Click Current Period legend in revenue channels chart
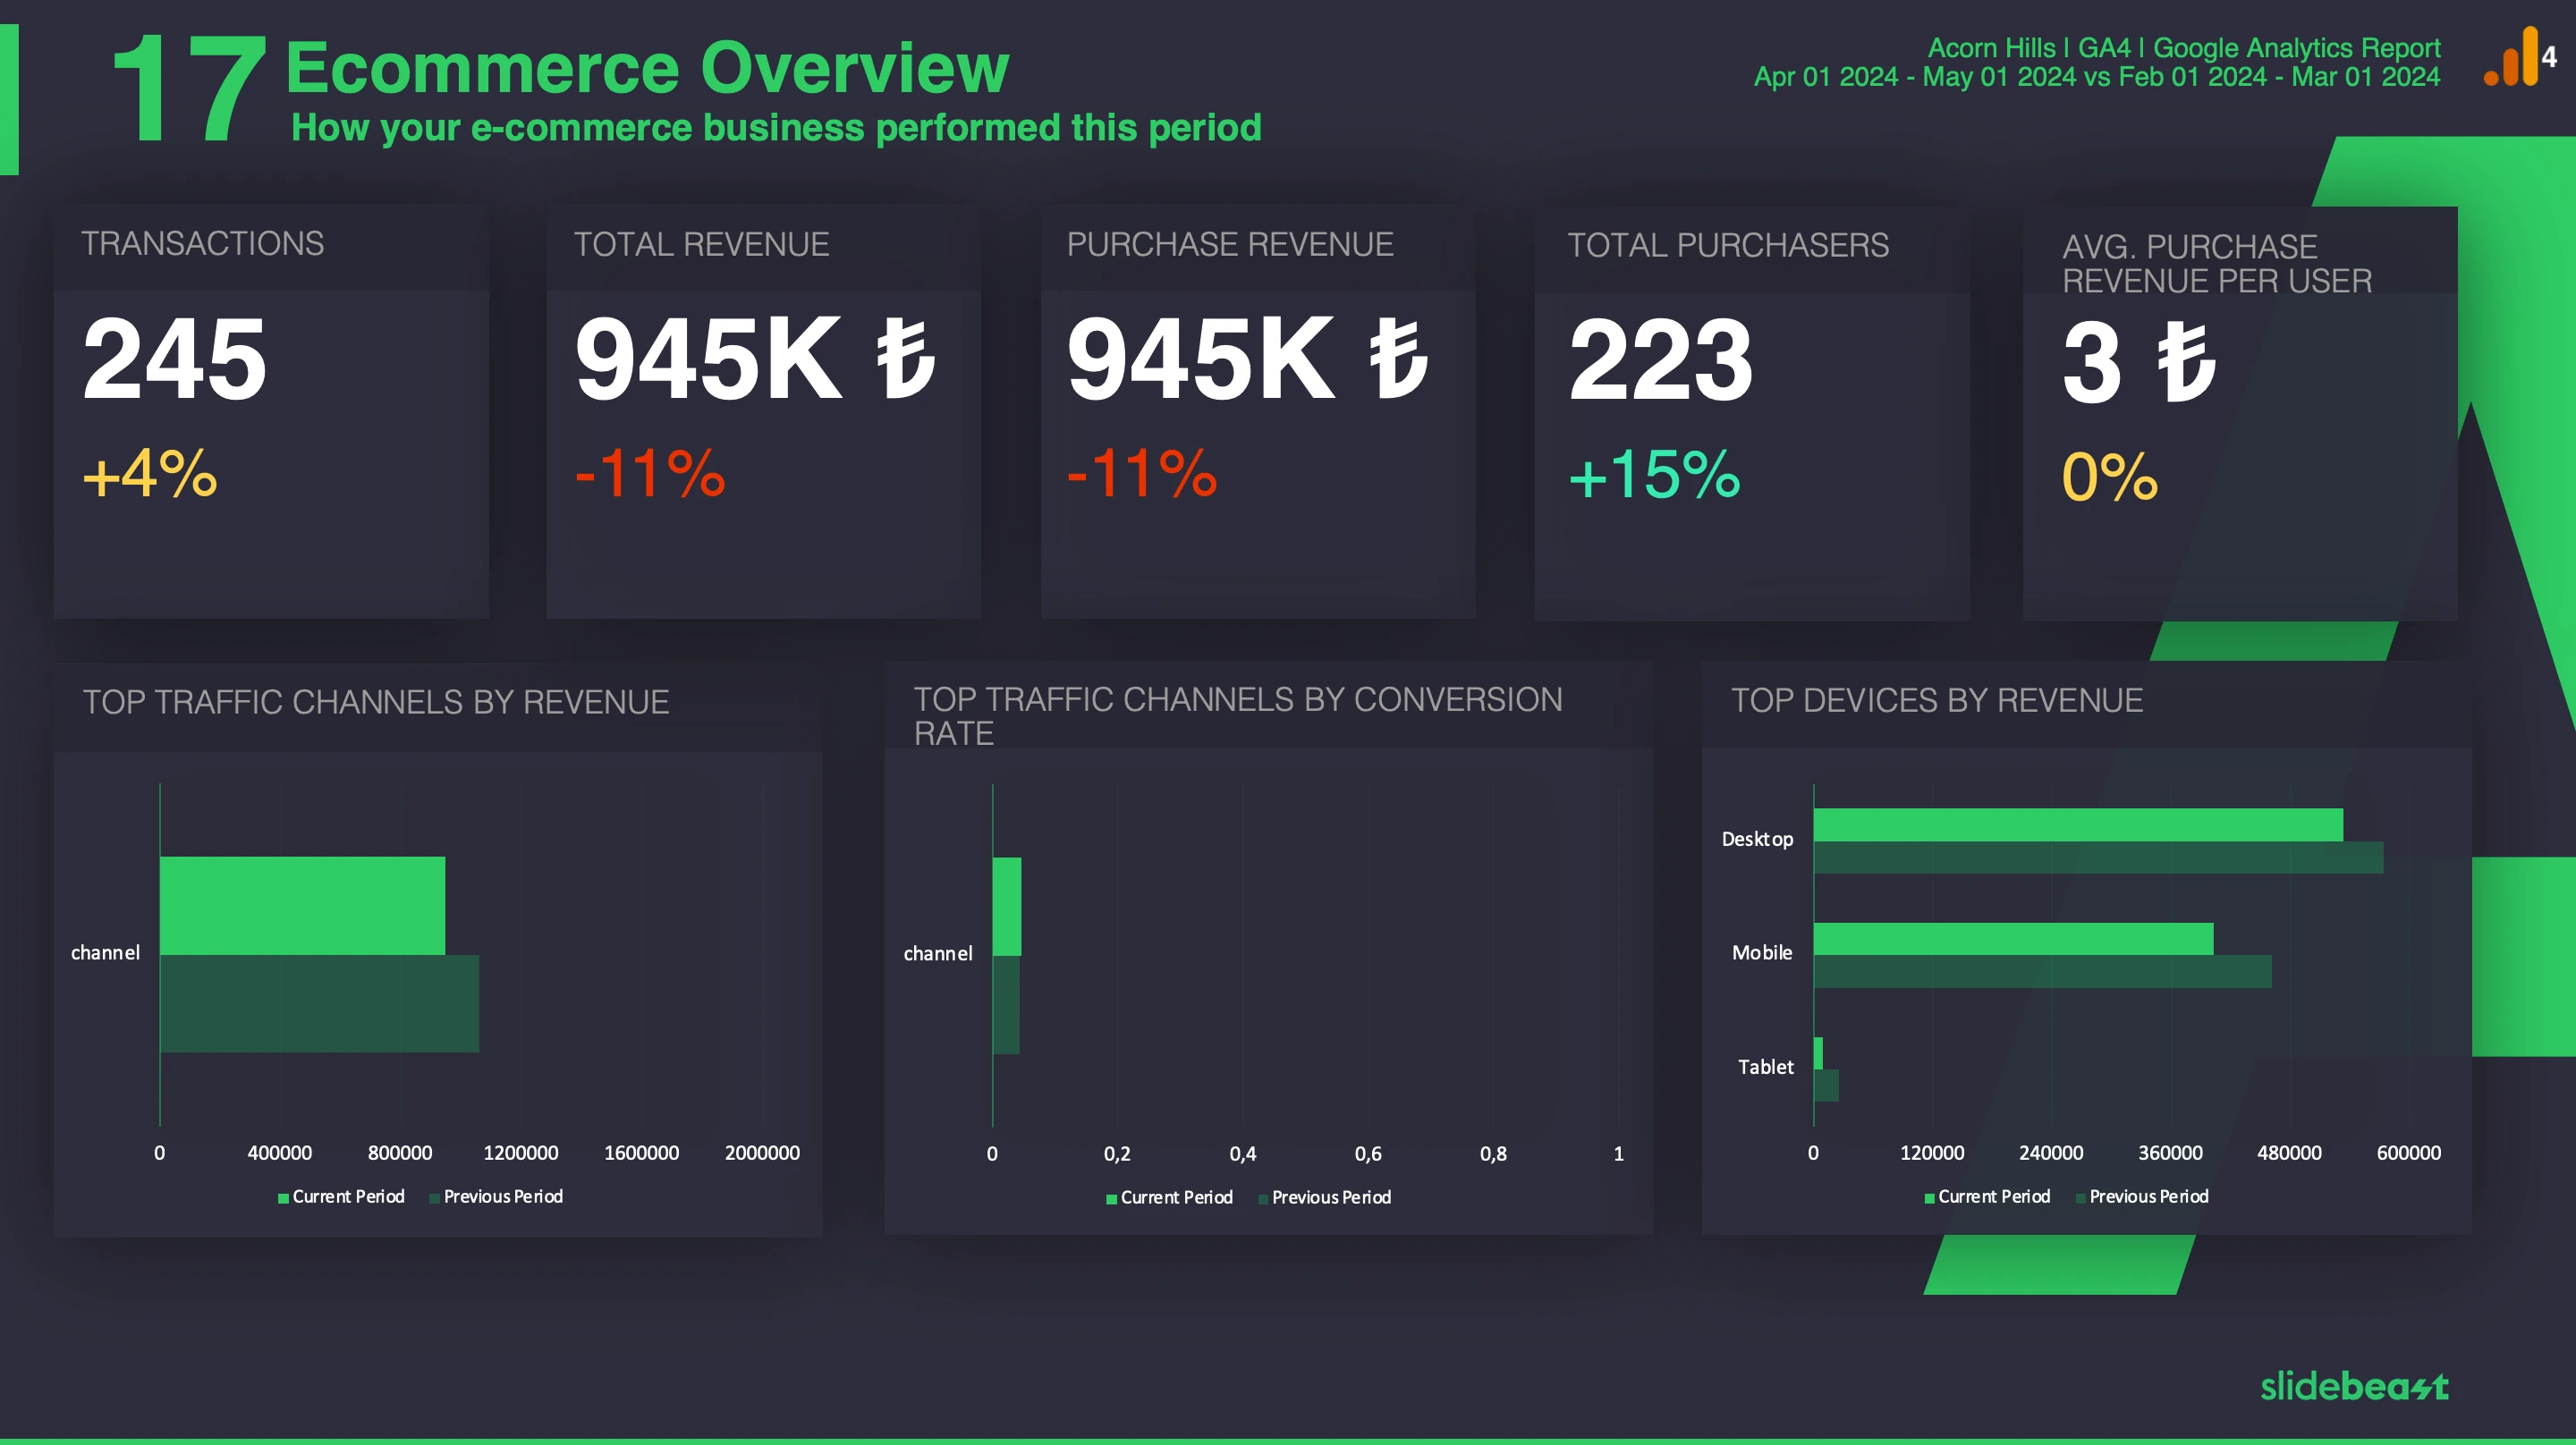 click(341, 1197)
